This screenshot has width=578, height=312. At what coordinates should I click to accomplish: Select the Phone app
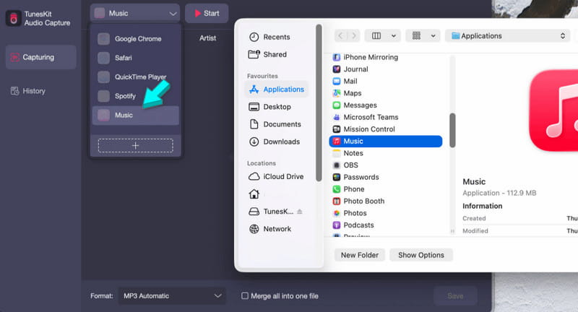pyautogui.click(x=385, y=189)
